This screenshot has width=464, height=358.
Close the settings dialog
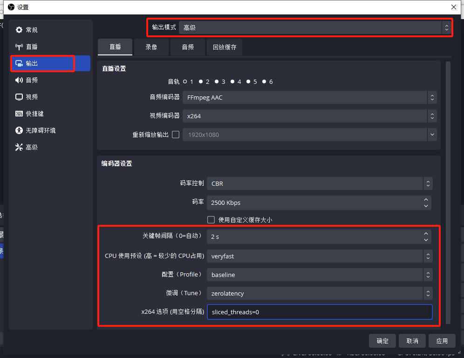[x=454, y=7]
